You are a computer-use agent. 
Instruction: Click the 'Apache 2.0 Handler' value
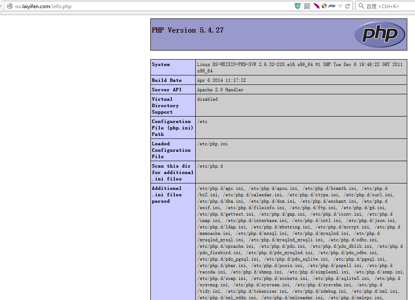click(x=220, y=90)
